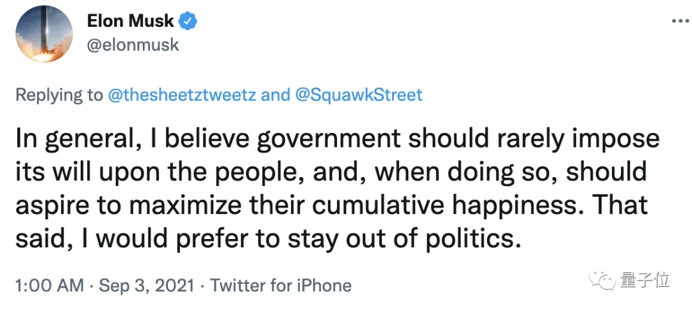Viewport: 692px width, 310px height.
Task: Click the blue verified checkmark badge
Action: click(188, 21)
